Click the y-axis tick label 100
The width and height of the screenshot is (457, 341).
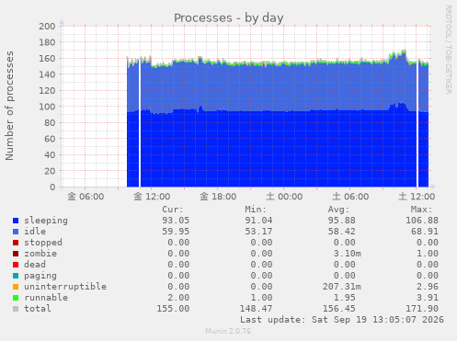point(47,107)
